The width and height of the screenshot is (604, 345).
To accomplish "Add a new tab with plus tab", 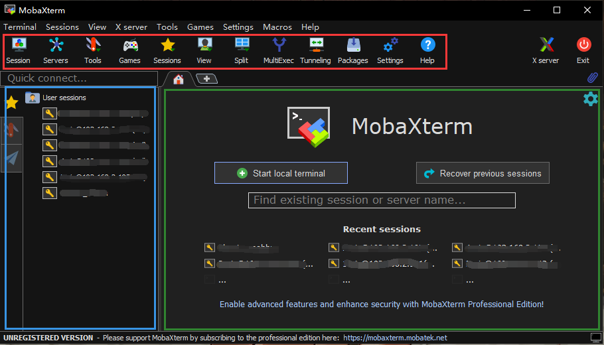I will [207, 78].
